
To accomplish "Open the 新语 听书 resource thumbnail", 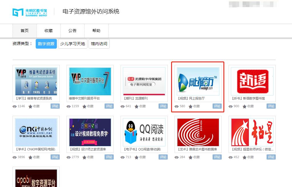I will tap(252, 81).
